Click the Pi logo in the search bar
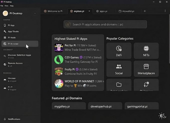This screenshot has height=123, width=170. click(68, 24)
